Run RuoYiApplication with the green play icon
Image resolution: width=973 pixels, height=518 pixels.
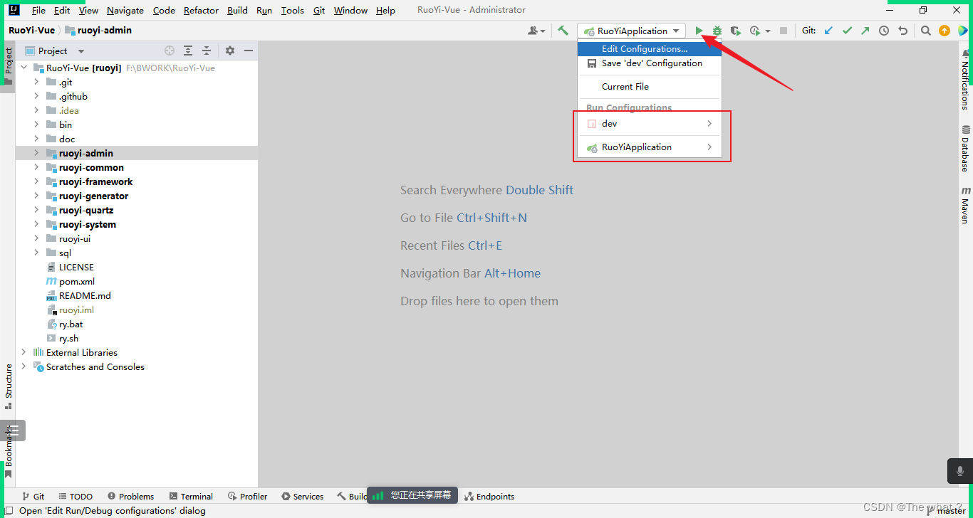coord(699,31)
